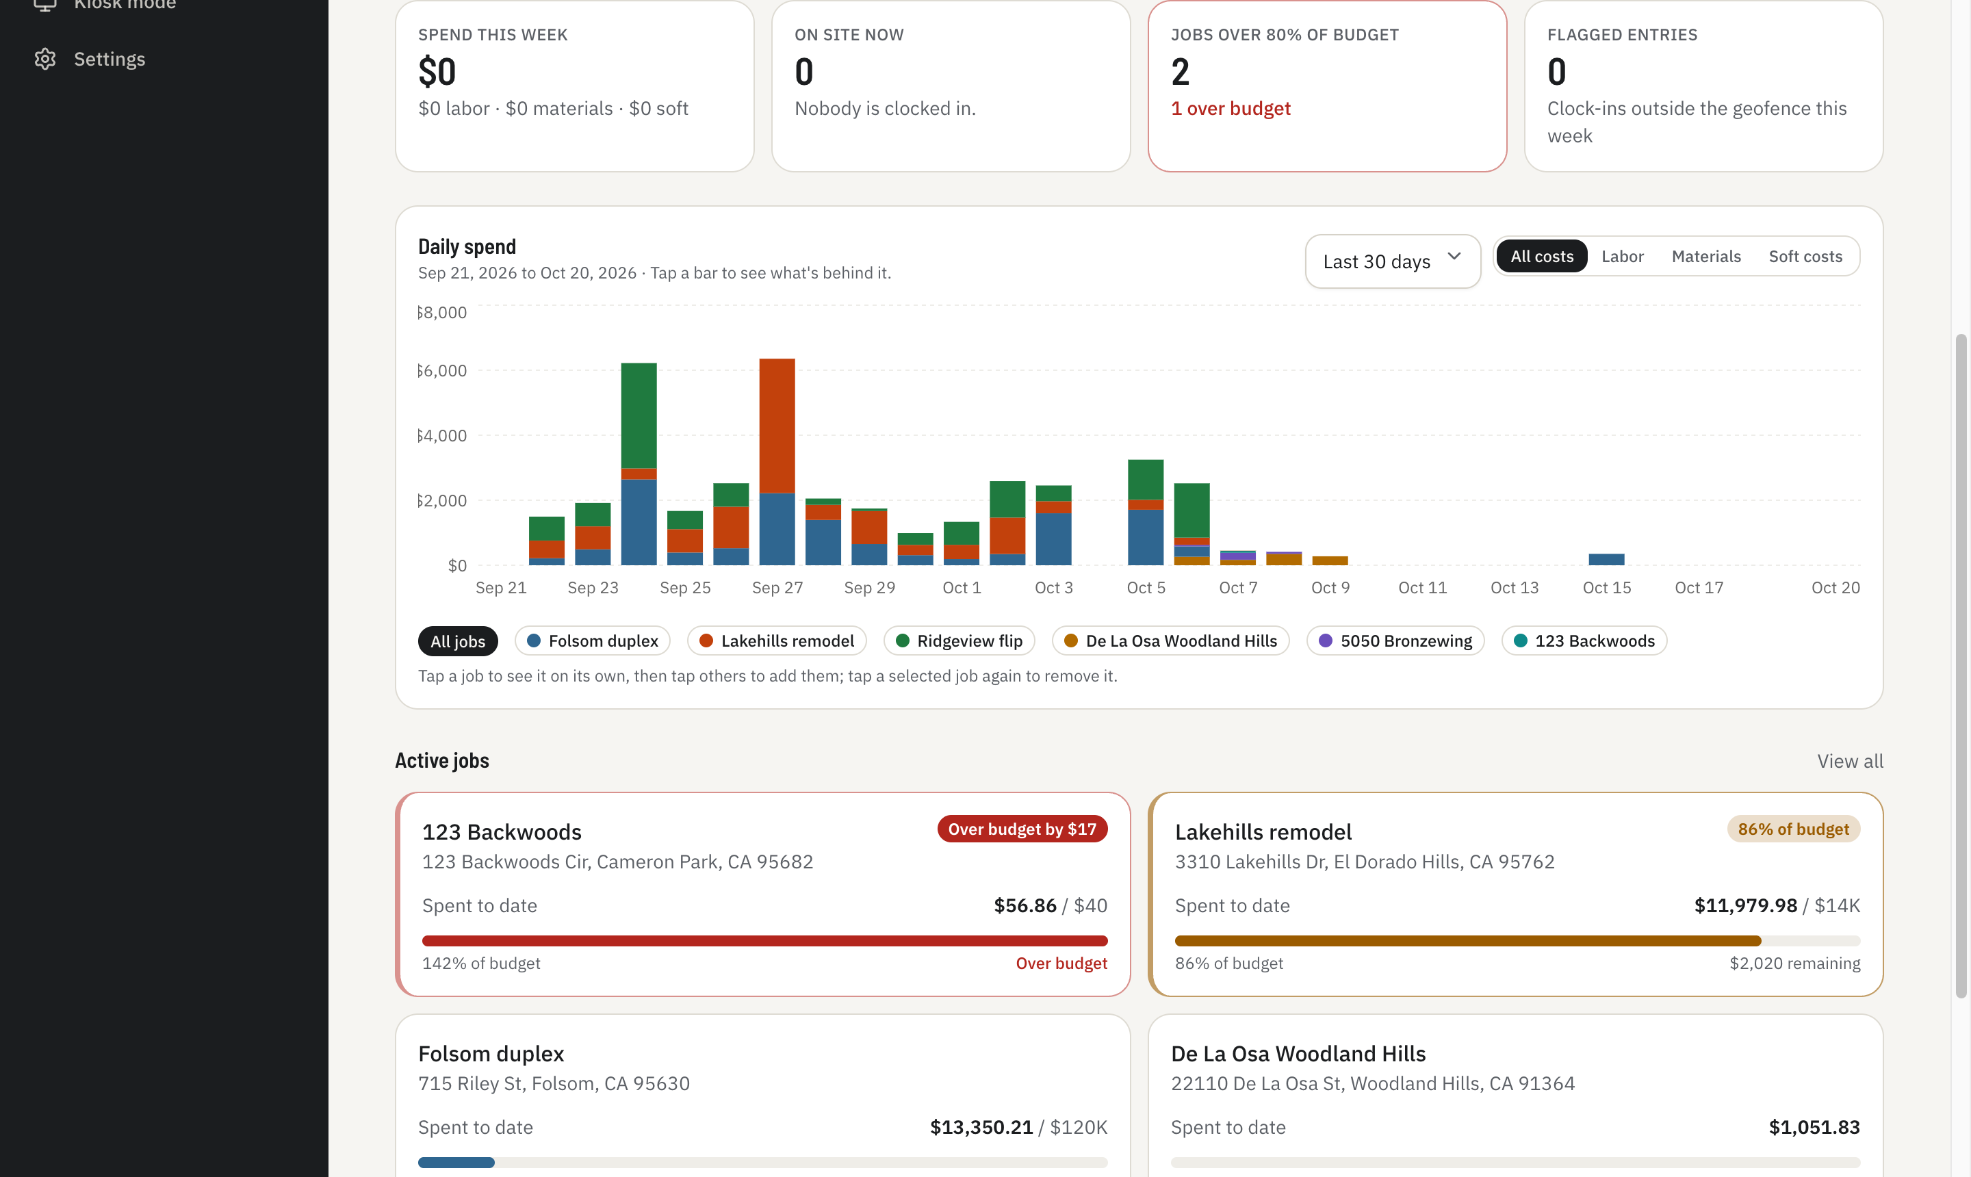Open the On site now summary card

[951, 86]
